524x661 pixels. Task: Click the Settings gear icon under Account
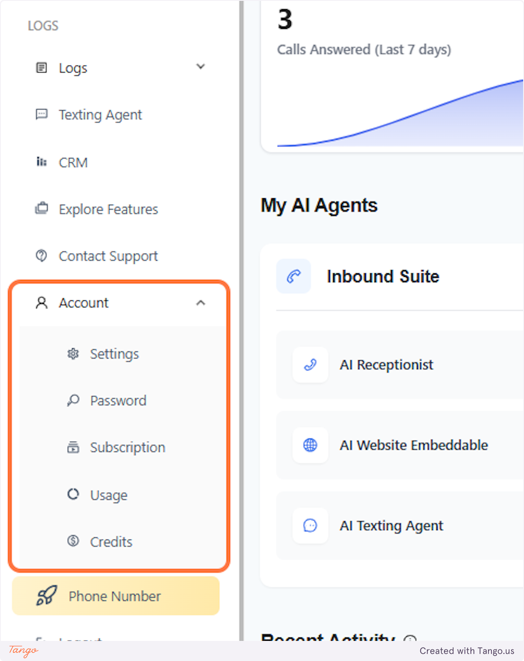point(73,354)
